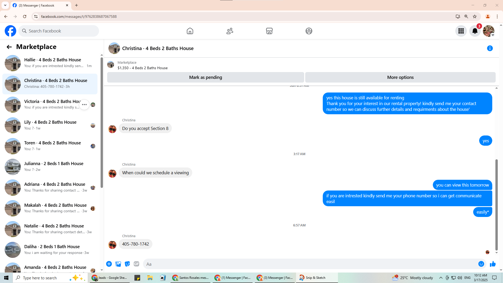
Task: Click the message input box
Action: pyautogui.click(x=310, y=264)
